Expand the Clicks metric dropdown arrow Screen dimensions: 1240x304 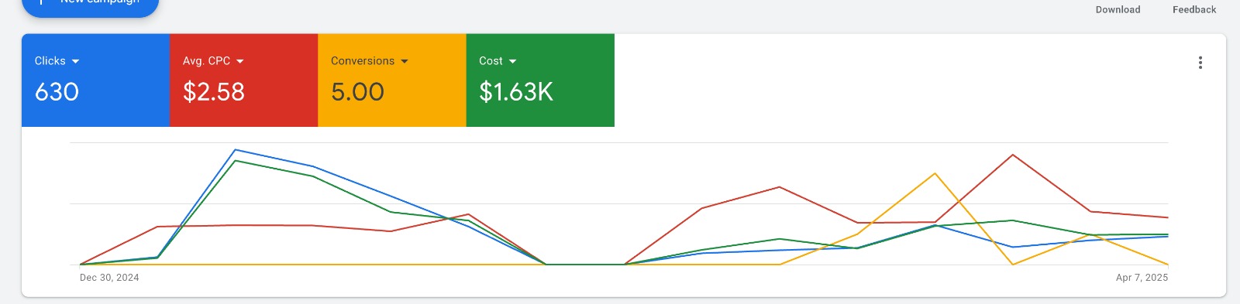[x=75, y=61]
